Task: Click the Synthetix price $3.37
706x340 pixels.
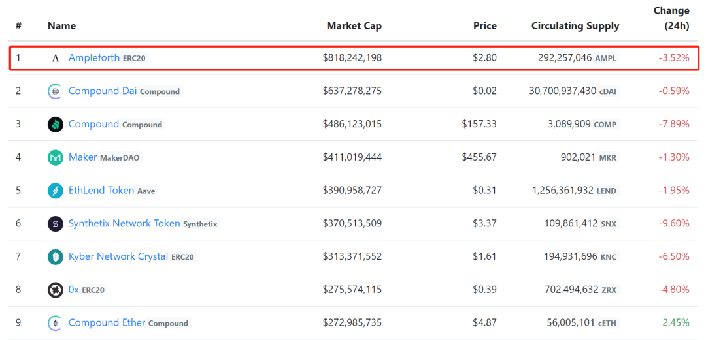Action: pyautogui.click(x=485, y=224)
